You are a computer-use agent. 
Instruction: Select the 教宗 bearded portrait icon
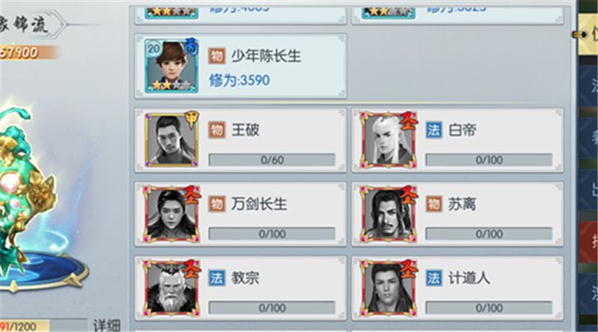(171, 288)
